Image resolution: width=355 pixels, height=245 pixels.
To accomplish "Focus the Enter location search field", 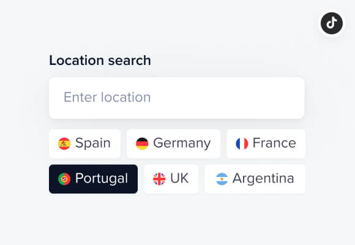I will pos(177,98).
